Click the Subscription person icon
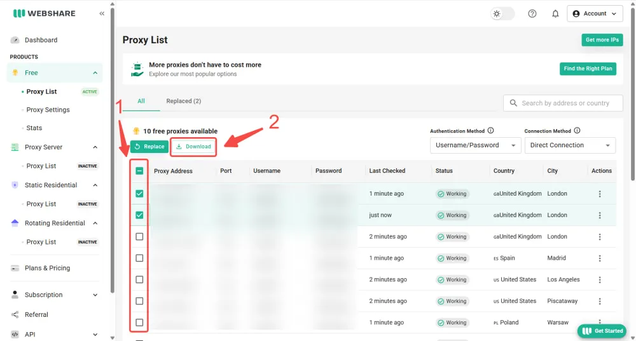This screenshot has height=341, width=636. pos(15,295)
